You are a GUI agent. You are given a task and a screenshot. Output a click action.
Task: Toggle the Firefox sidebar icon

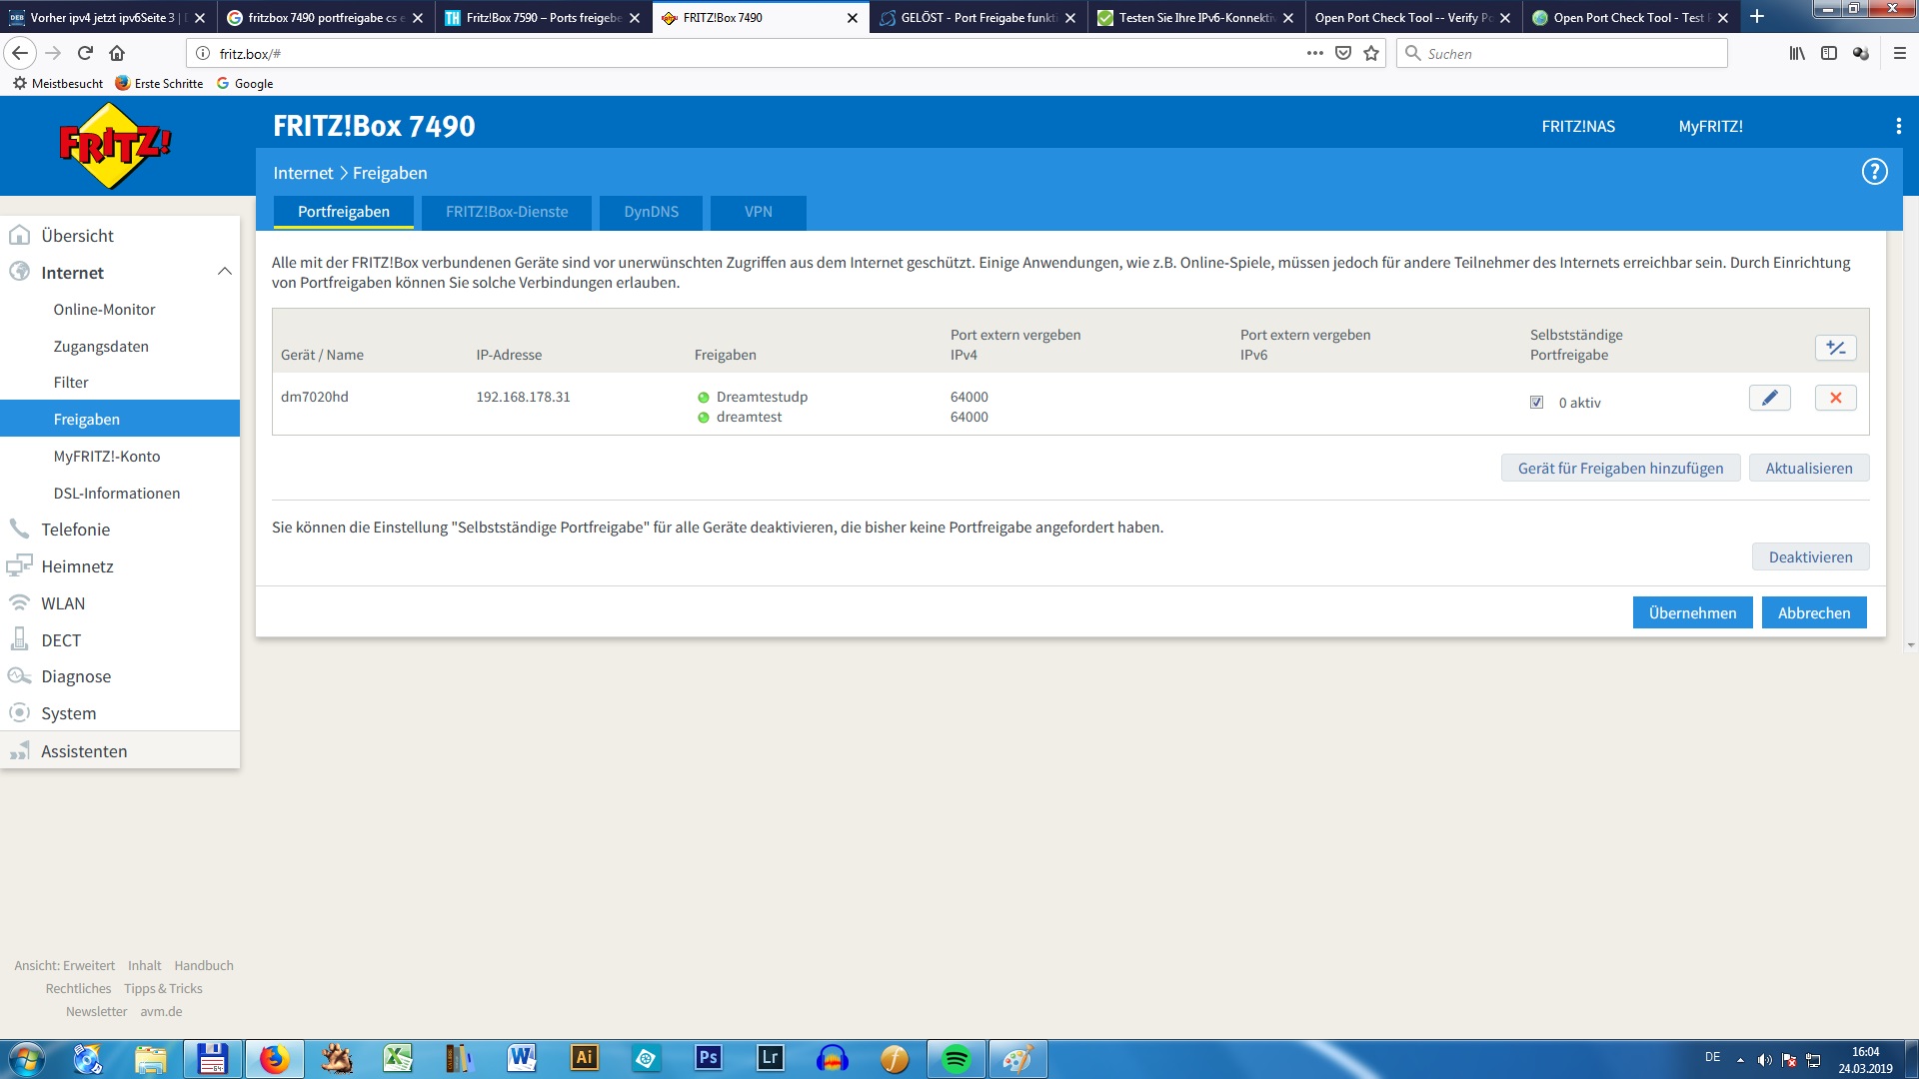point(1828,53)
